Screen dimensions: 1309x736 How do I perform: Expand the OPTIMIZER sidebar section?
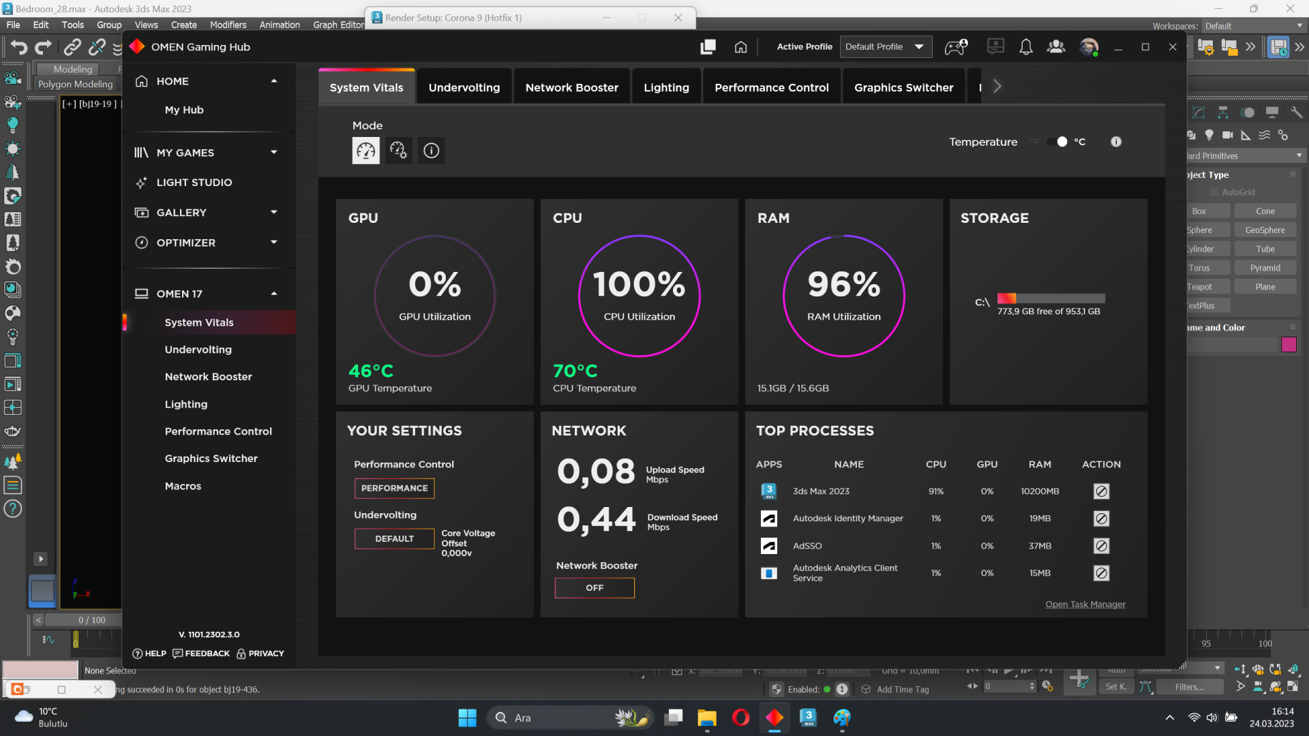(274, 243)
